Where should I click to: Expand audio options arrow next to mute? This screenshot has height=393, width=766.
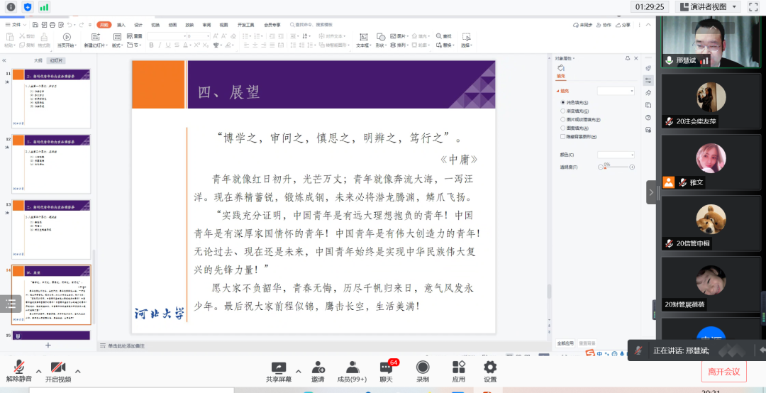(38, 371)
